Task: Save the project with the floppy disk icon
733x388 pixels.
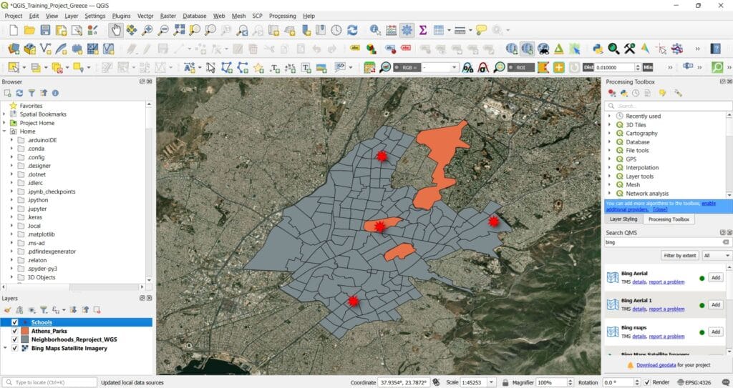Action: 45,30
